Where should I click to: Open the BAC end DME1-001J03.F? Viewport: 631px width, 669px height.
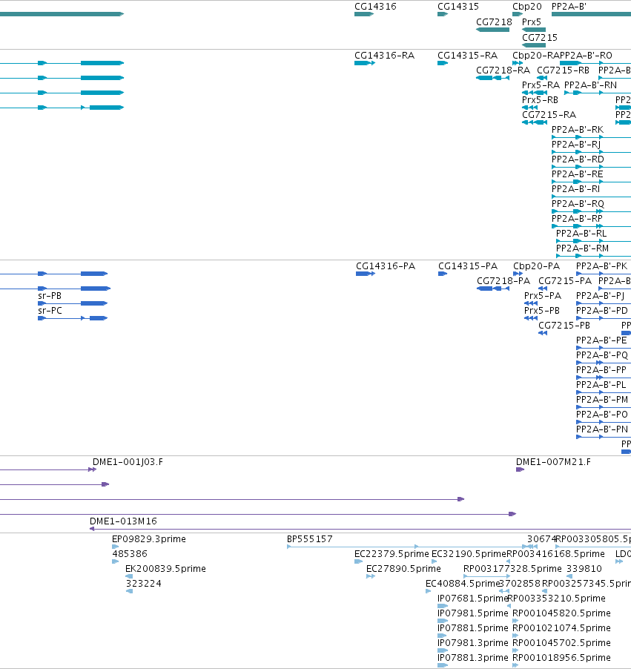coord(128,462)
